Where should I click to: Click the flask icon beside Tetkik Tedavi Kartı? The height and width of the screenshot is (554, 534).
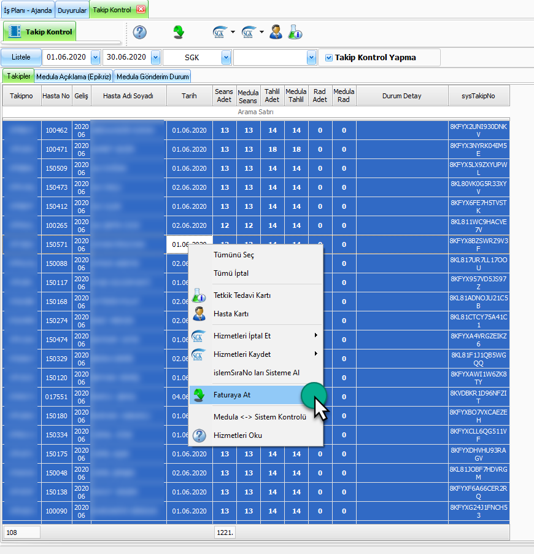pyautogui.click(x=199, y=295)
